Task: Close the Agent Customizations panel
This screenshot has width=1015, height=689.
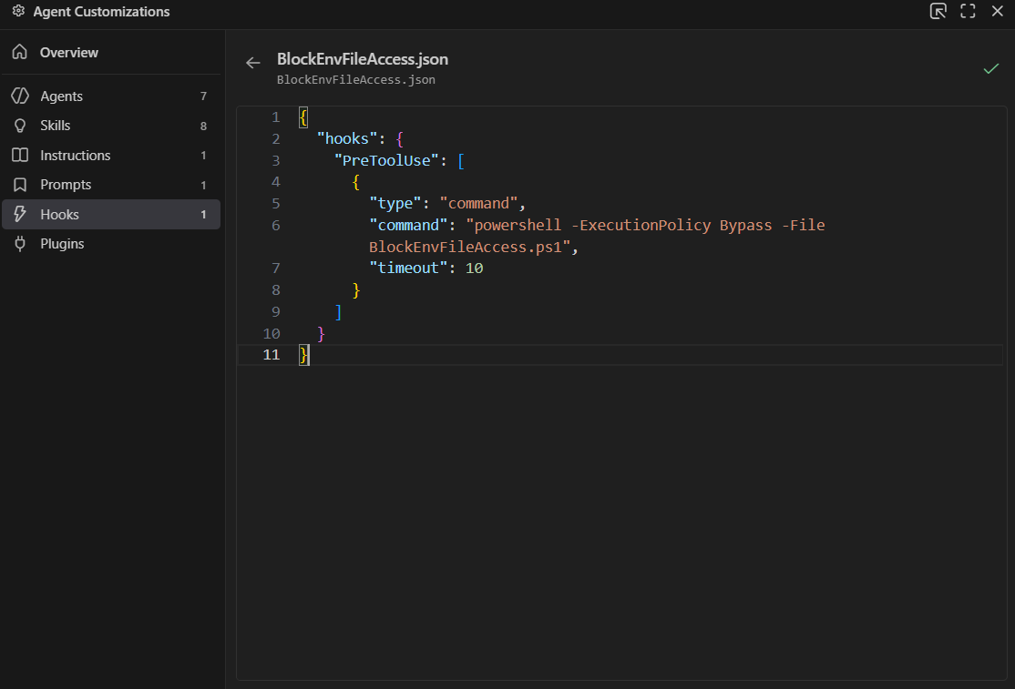Action: coord(998,11)
